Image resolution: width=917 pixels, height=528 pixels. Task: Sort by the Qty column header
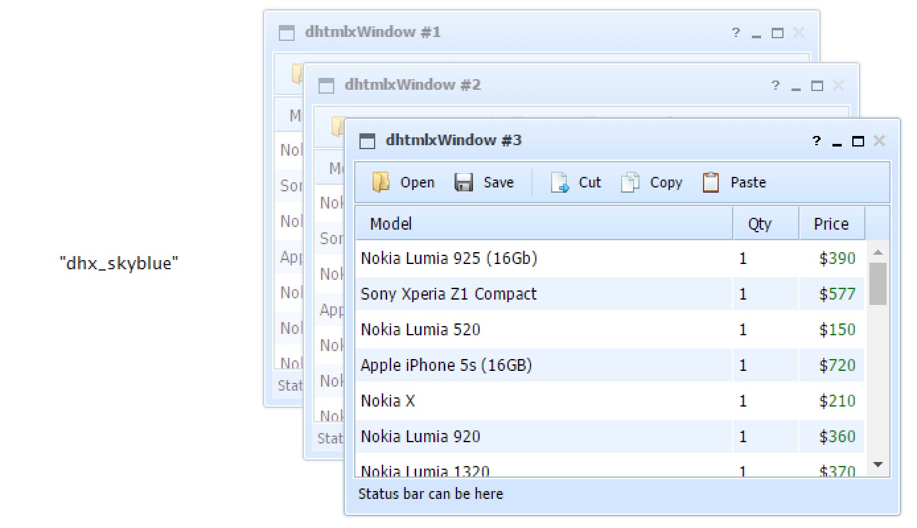[766, 224]
